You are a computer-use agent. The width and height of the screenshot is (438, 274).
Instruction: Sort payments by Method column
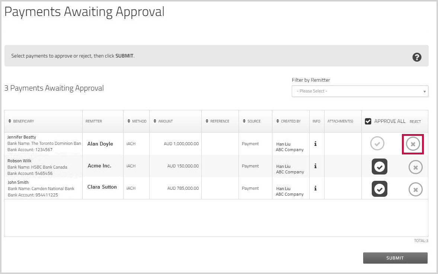pyautogui.click(x=137, y=121)
